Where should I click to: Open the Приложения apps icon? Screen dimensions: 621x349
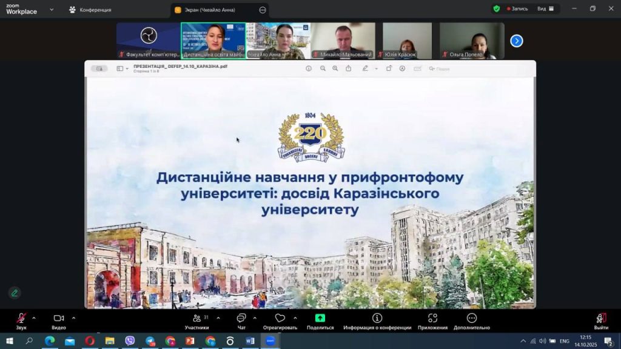(x=432, y=319)
